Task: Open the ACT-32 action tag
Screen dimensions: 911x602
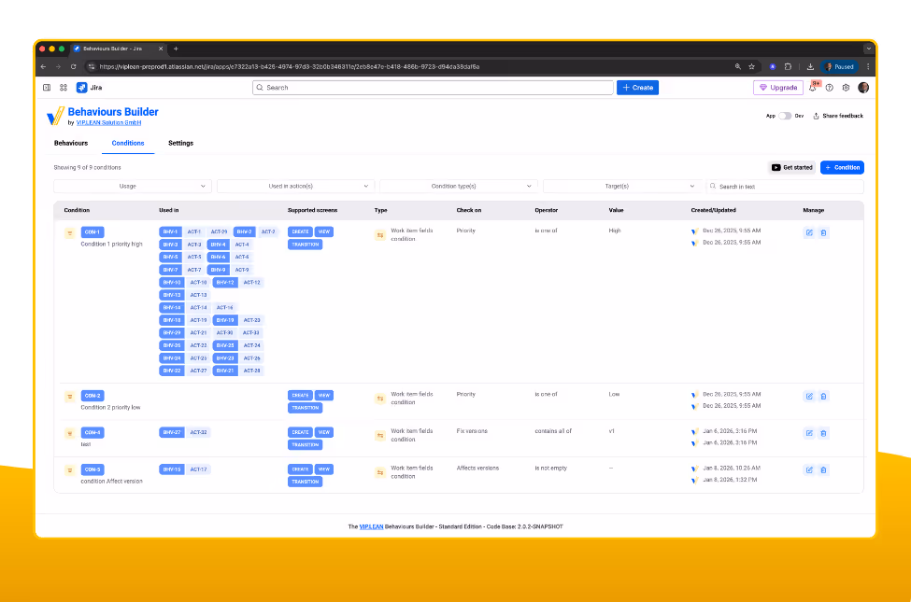Action: click(199, 432)
